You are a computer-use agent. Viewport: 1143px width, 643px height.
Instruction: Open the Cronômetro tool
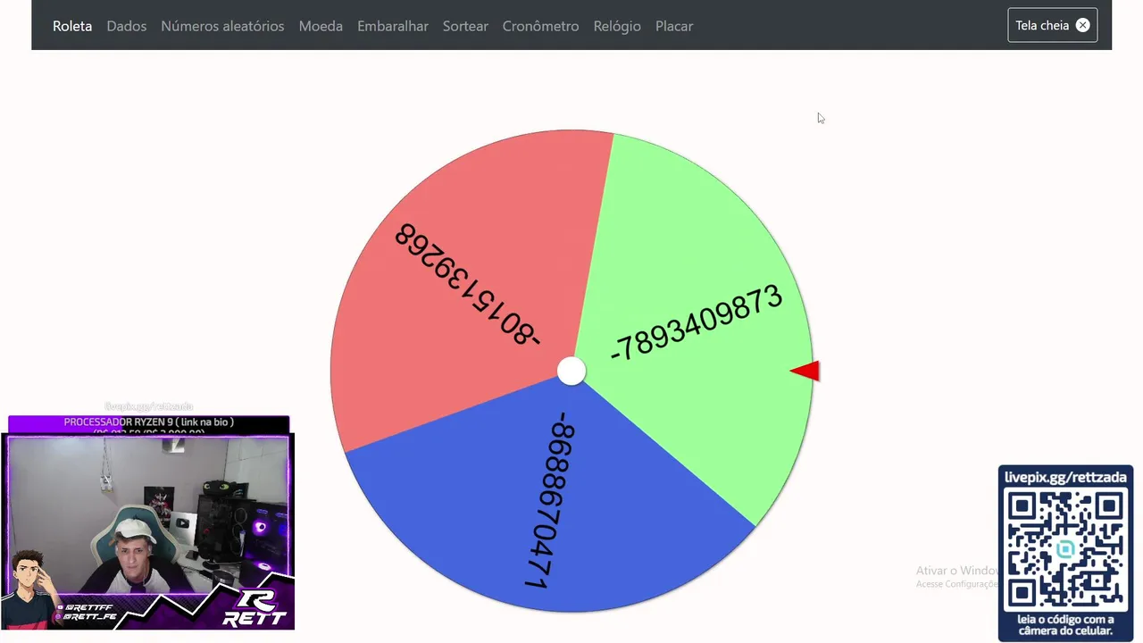pyautogui.click(x=540, y=26)
